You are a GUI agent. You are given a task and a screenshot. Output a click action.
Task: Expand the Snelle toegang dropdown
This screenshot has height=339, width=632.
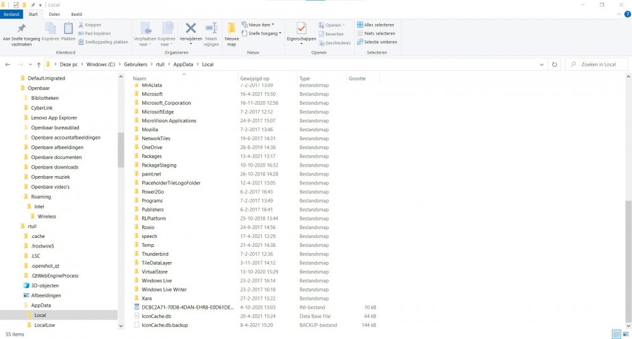coord(263,33)
